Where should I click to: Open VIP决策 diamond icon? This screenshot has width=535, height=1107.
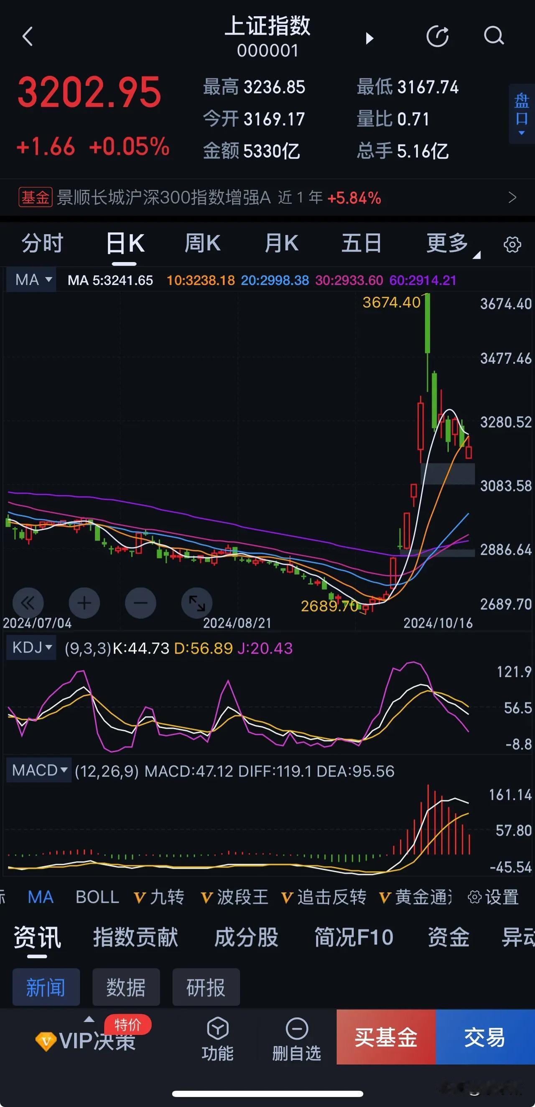point(46,1041)
